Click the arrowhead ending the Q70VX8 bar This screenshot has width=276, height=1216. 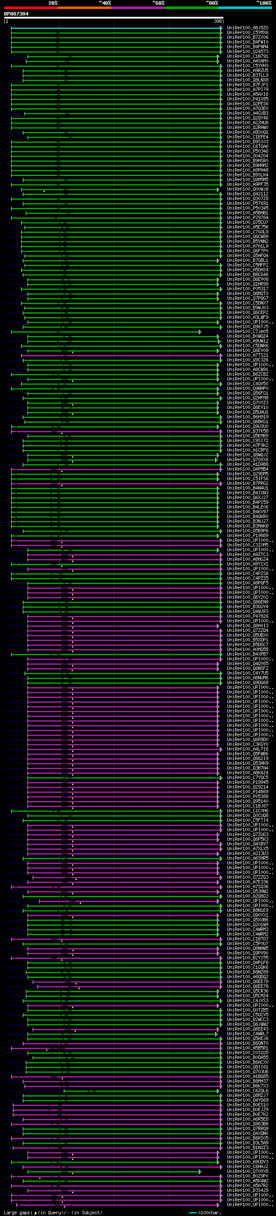click(200, 1171)
